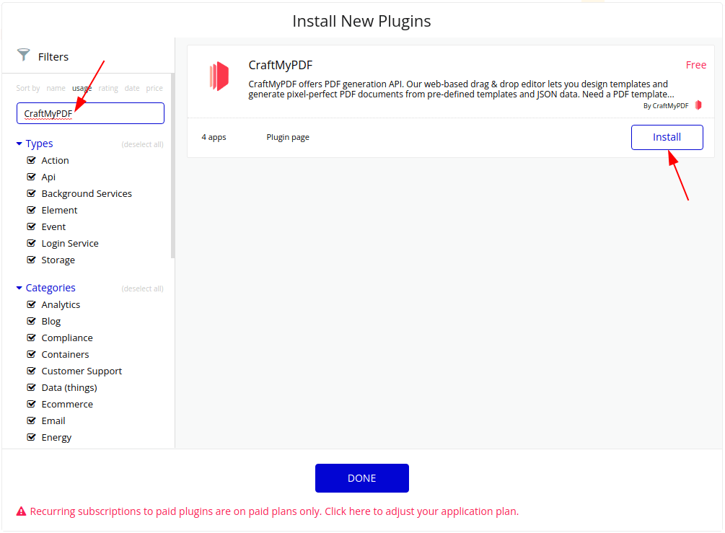The height and width of the screenshot is (533, 725).
Task: Sort plugins by date
Action: pos(132,88)
